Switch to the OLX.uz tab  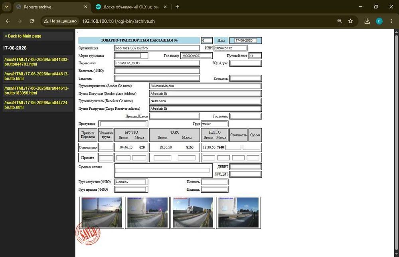130,7
